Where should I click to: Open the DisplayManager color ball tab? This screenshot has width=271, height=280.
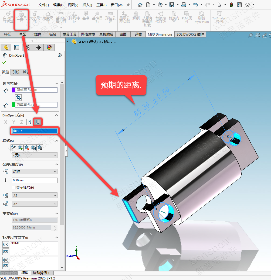pos(49,47)
